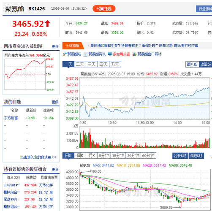Click the 4196.05 high marker label
The width and height of the screenshot is (212, 211).
tap(95, 171)
